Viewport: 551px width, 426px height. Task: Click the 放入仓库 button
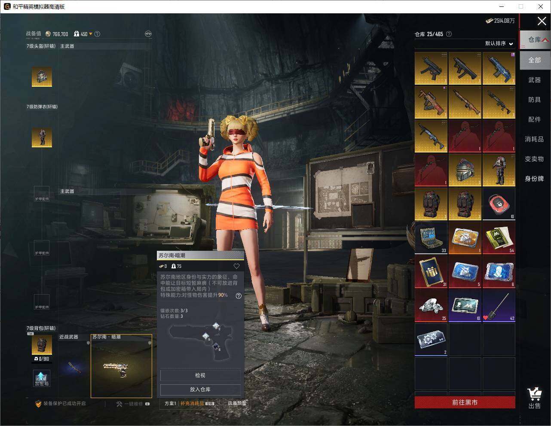pyautogui.click(x=200, y=389)
